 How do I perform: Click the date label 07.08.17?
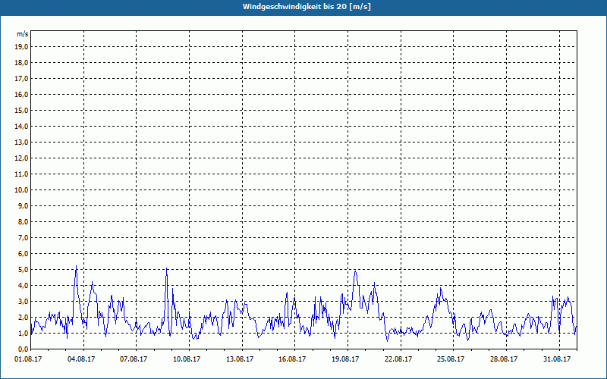[134, 359]
